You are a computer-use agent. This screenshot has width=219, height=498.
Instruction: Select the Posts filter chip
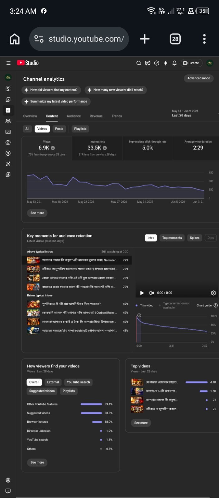point(59,129)
